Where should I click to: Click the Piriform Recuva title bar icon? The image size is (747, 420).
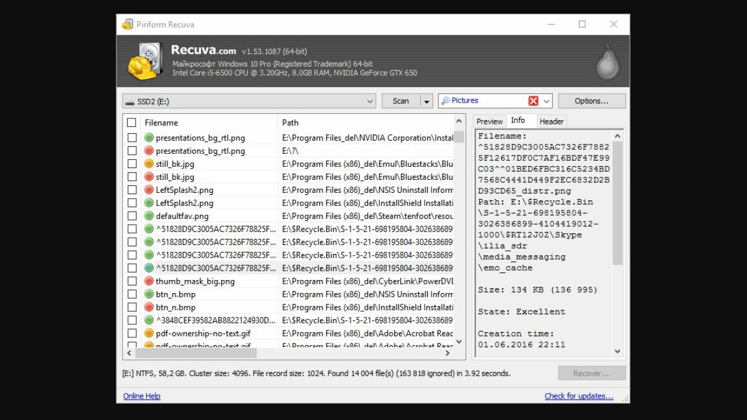(x=128, y=24)
